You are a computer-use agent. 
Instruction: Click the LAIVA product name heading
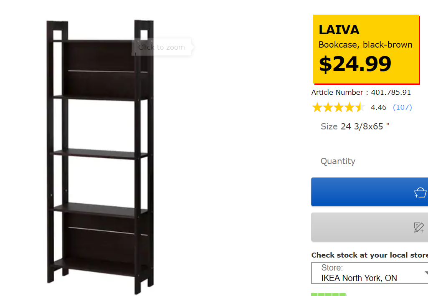339,30
